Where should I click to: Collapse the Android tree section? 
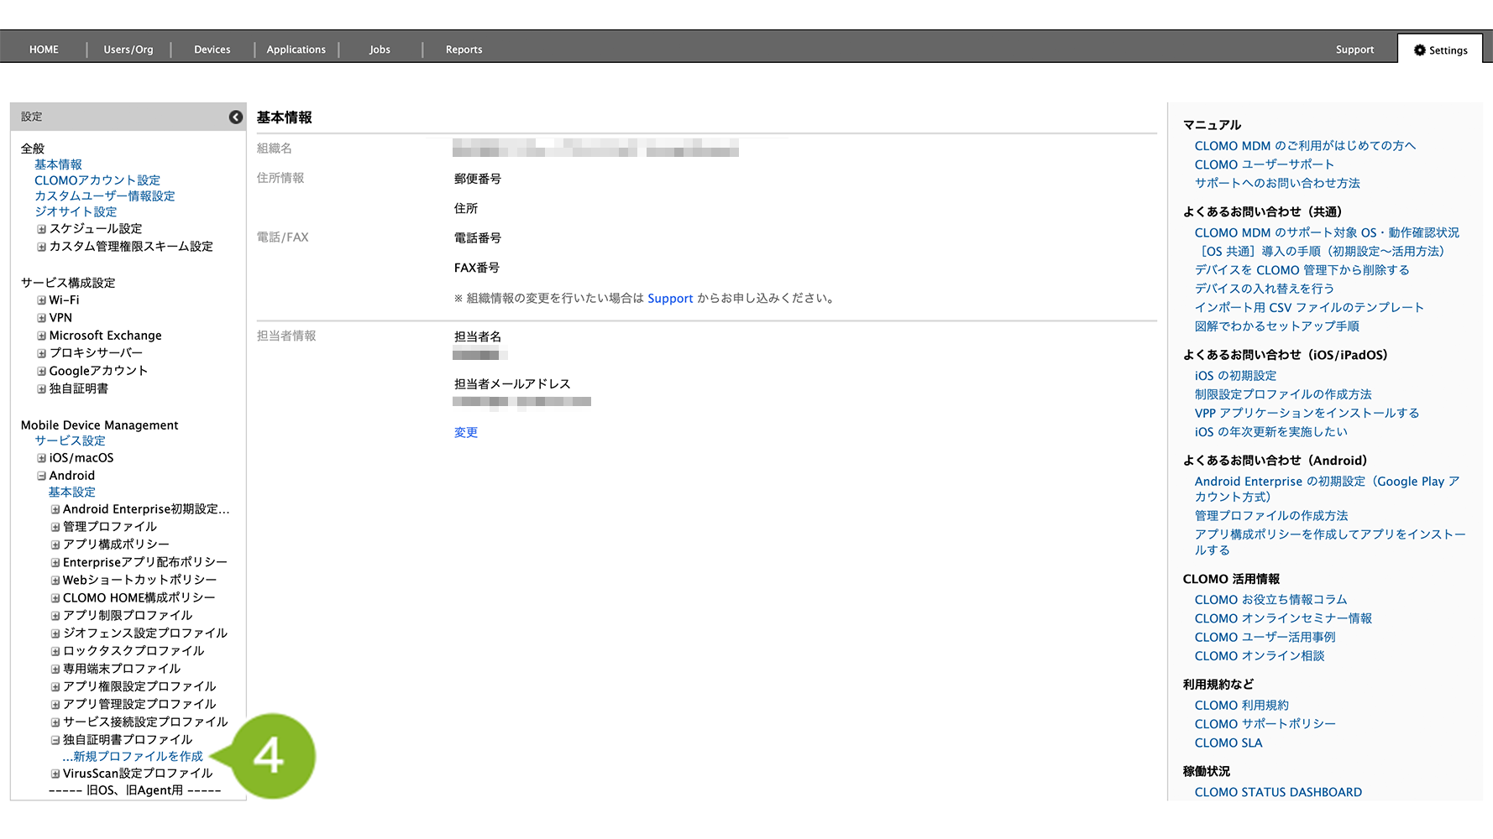[x=41, y=476]
